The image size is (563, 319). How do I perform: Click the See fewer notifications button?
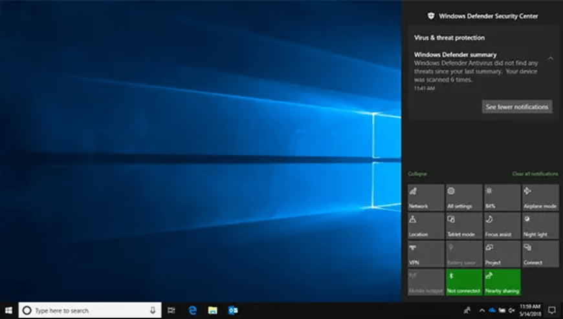[516, 107]
